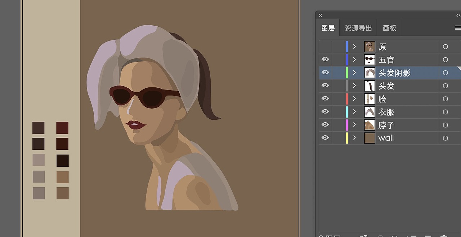Click the topmost dark red palette swatch

(62, 128)
